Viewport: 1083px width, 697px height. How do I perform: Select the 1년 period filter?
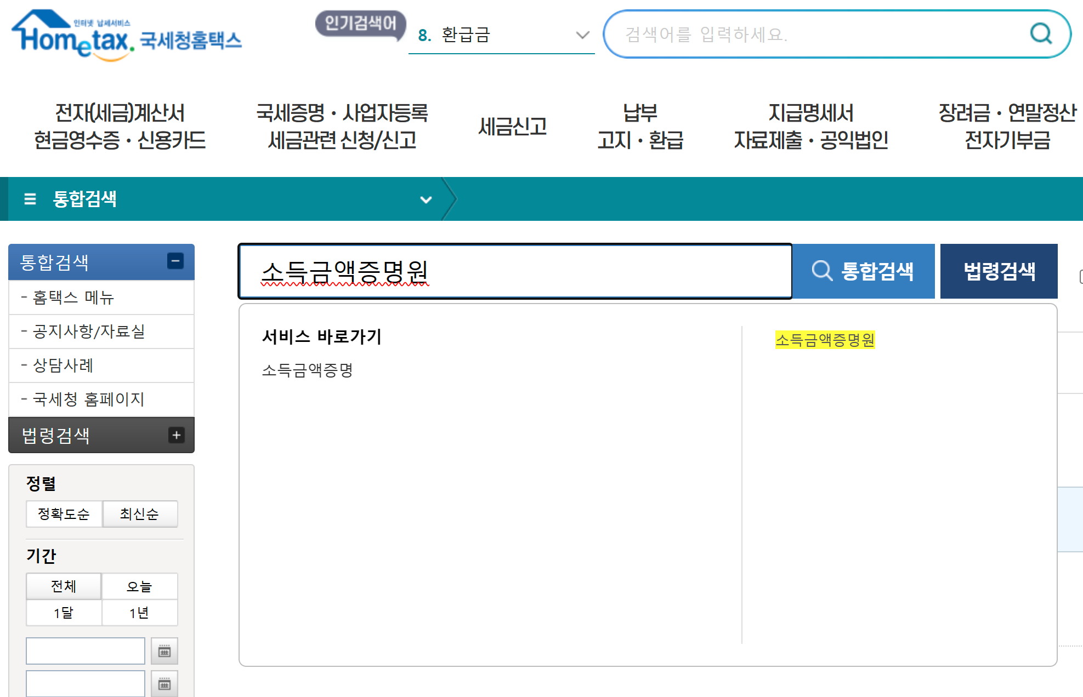coord(140,613)
